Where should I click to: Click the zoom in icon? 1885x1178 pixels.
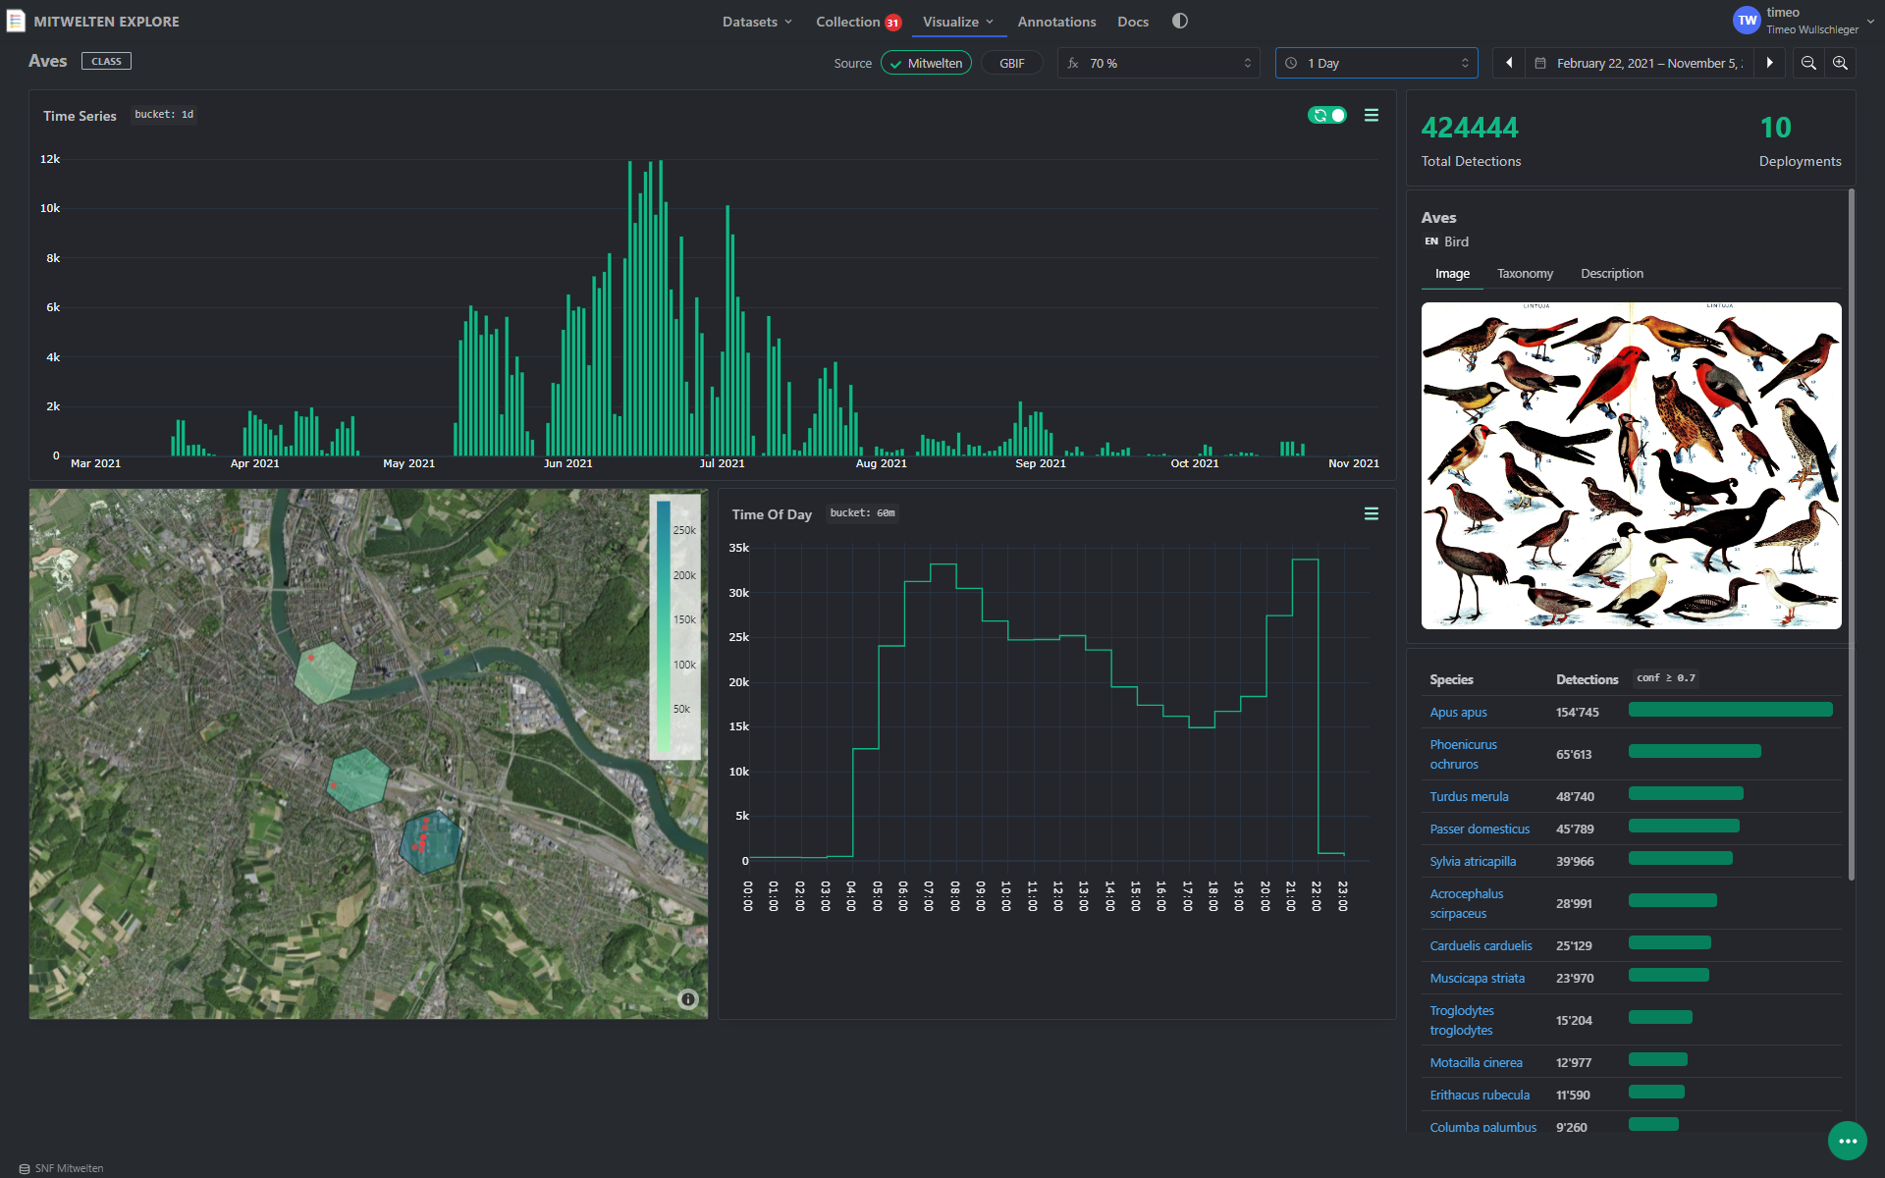coord(1842,63)
